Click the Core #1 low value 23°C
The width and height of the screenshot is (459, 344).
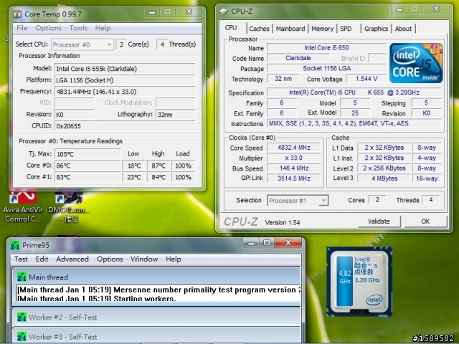[x=134, y=177]
